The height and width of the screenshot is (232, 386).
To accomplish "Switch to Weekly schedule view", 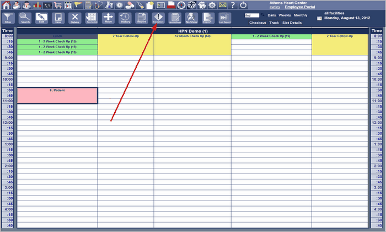I will [285, 15].
